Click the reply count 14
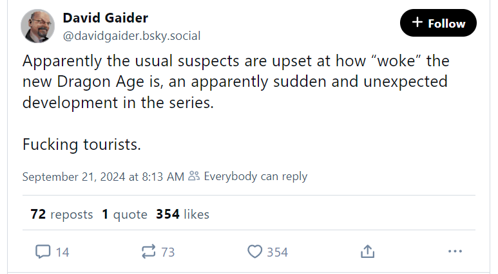498x274 pixels. tap(62, 252)
